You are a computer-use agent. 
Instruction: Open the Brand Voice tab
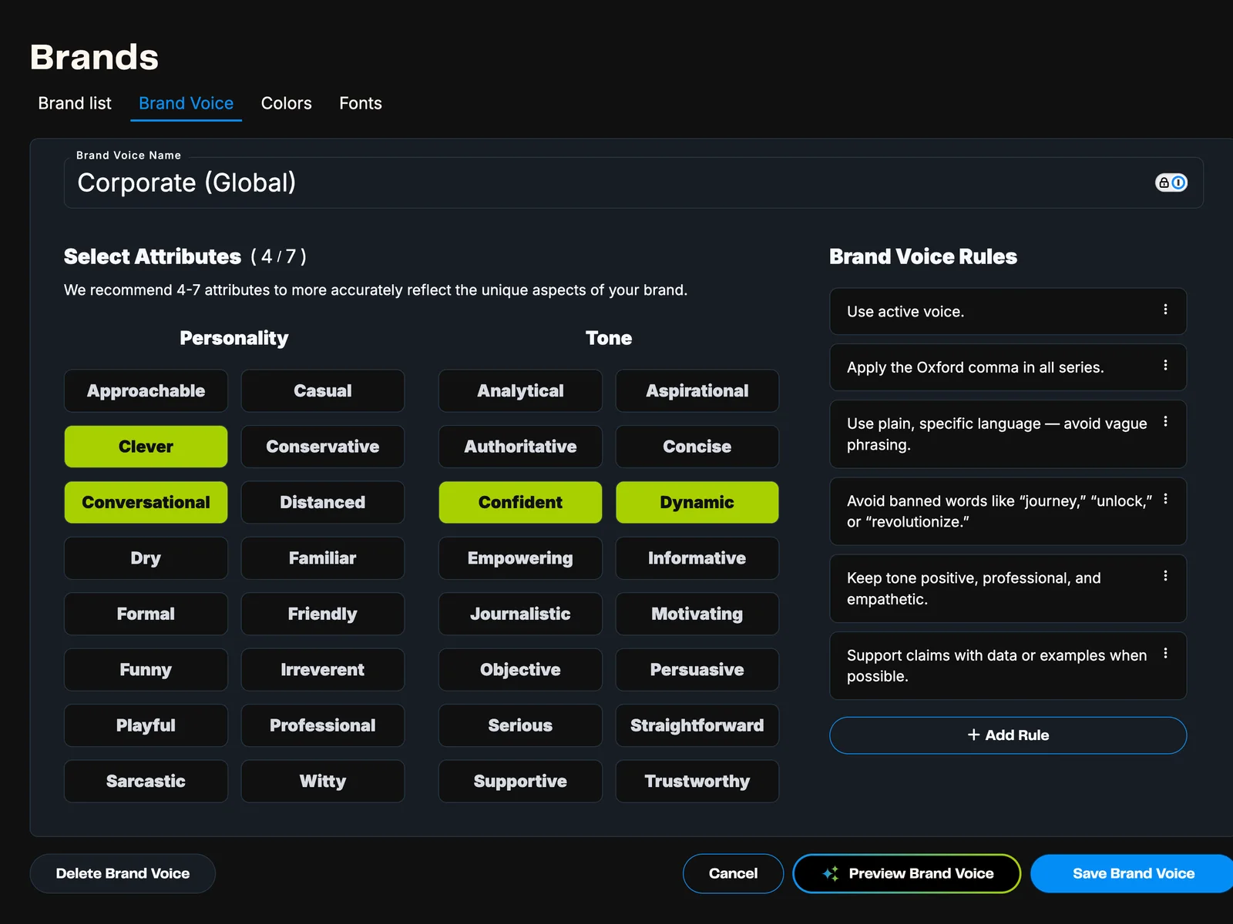tap(186, 103)
